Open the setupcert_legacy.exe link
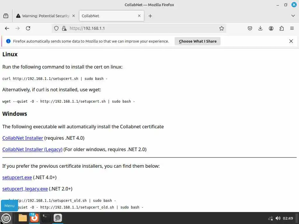The width and height of the screenshot is (299, 224). coord(25,189)
